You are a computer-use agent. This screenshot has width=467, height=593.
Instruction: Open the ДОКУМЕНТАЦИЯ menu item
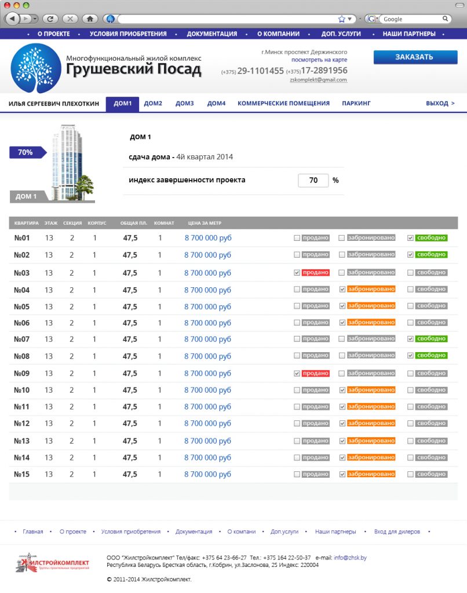[211, 34]
